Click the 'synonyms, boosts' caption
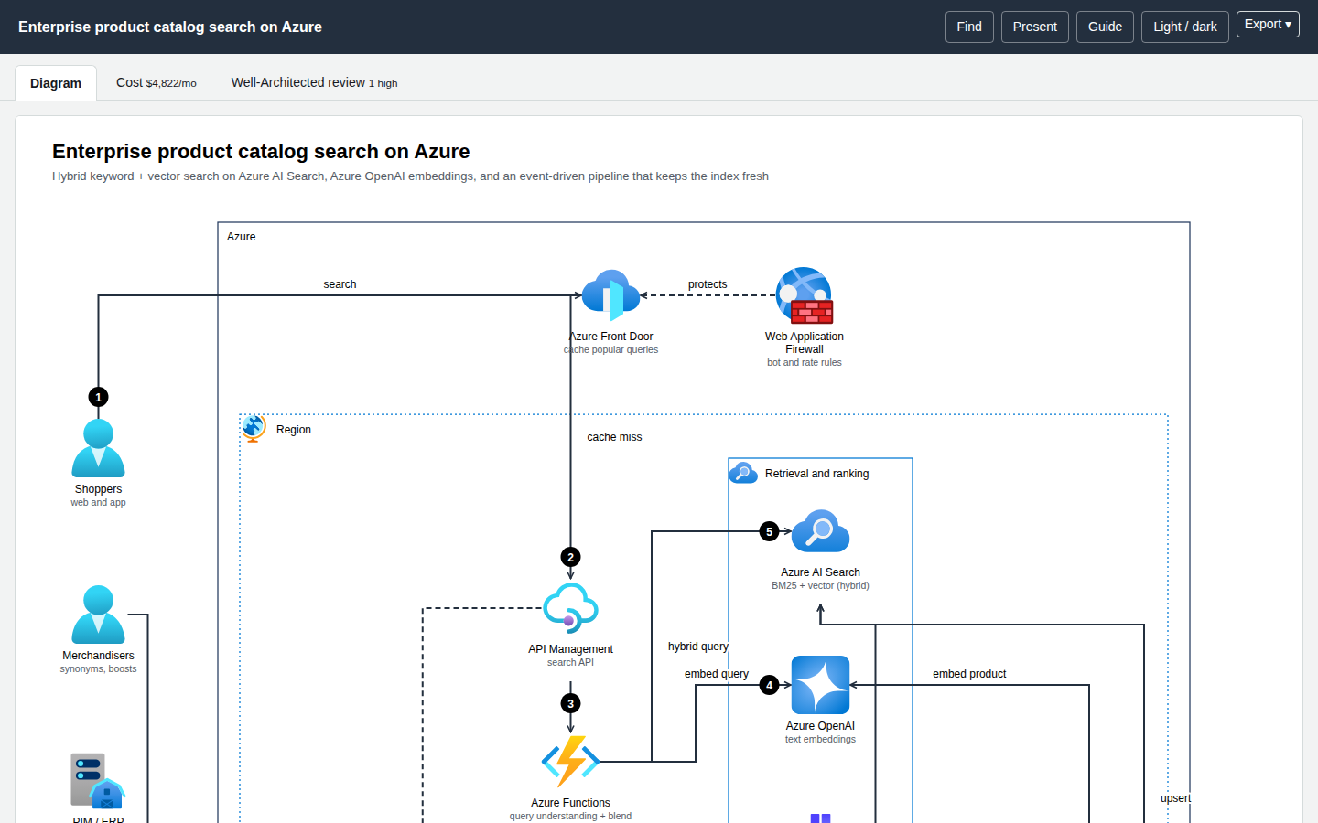Viewport: 1318px width, 823px height. (x=99, y=669)
